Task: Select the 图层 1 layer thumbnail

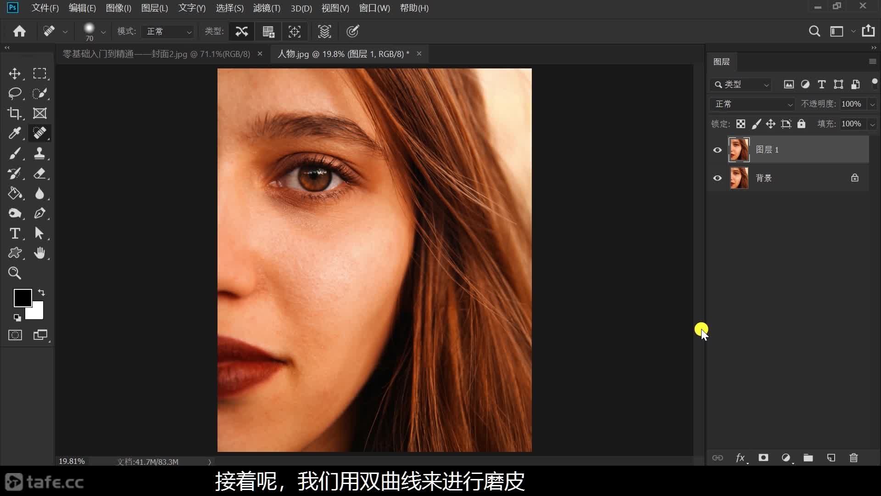Action: 739,150
